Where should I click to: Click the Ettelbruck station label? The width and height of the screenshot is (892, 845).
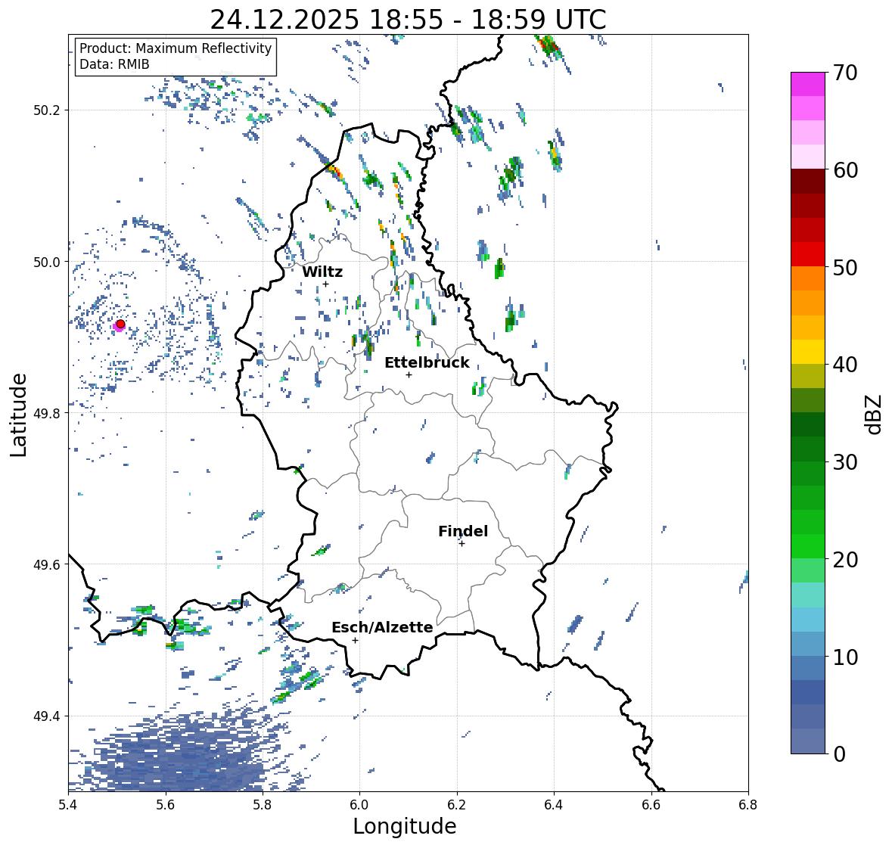coord(427,363)
